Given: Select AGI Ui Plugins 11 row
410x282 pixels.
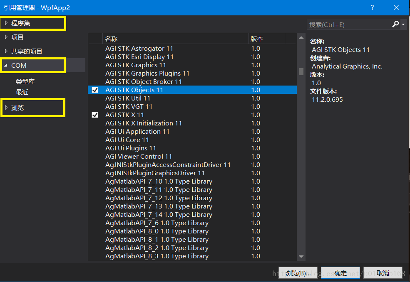Looking at the screenshot, I should coord(192,148).
